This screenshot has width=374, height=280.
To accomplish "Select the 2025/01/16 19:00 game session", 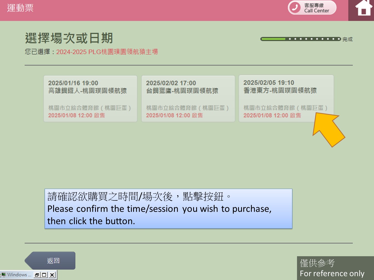I will point(90,99).
